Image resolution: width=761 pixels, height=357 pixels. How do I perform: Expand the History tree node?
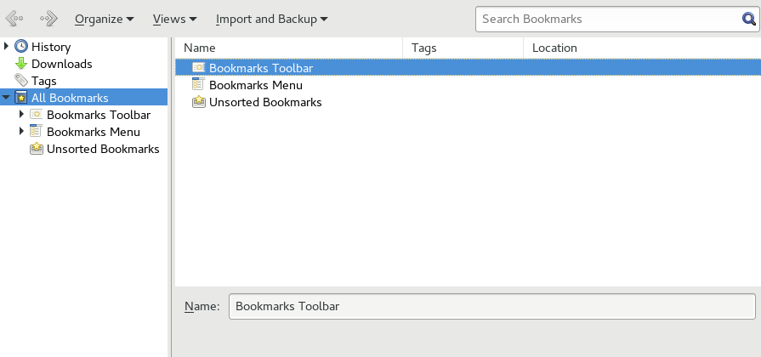7,47
